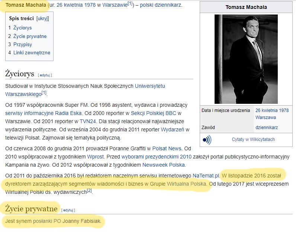Follow the Cytaty w Wikicytatach link
The image size is (296, 234).
click(x=253, y=140)
